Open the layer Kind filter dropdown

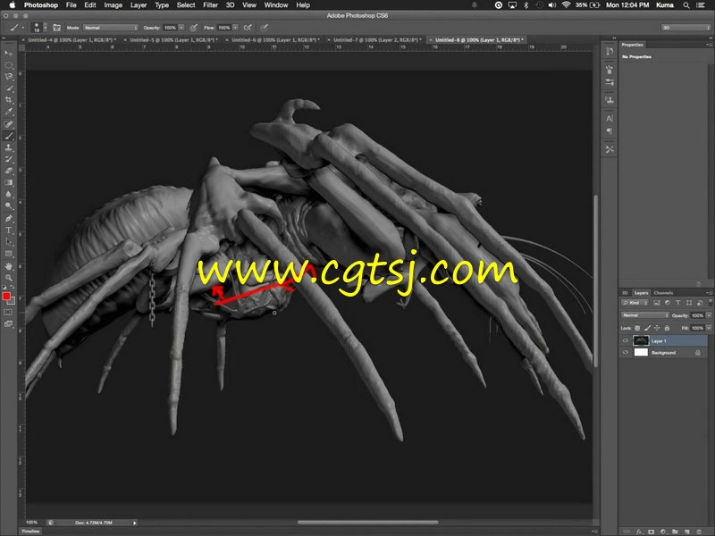pos(635,303)
